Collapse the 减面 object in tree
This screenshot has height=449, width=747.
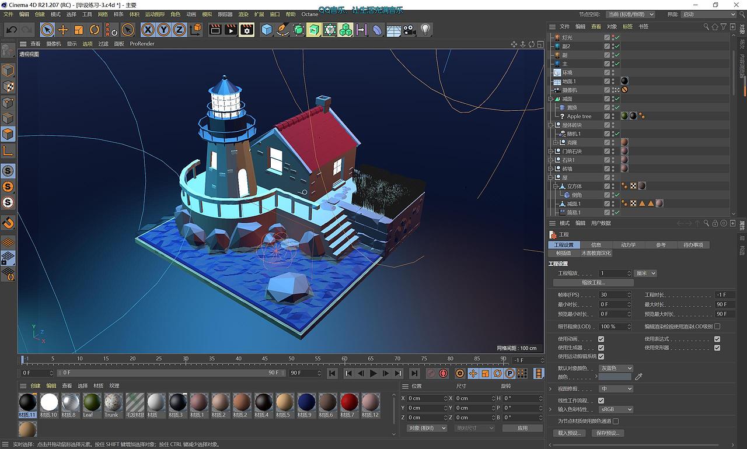point(550,99)
